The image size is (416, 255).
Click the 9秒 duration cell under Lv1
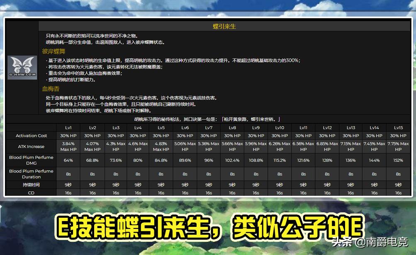(x=69, y=185)
